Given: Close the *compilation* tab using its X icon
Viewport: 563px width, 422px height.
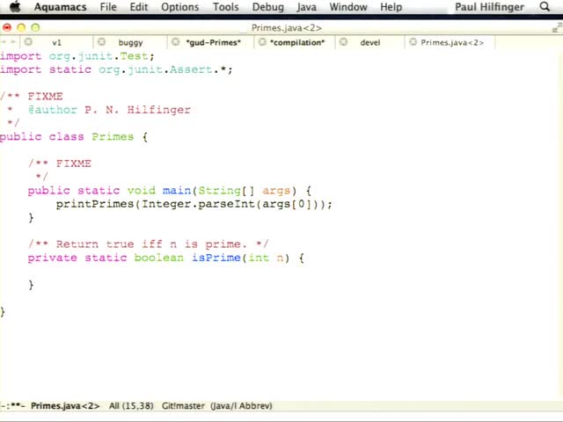Looking at the screenshot, I should 262,42.
